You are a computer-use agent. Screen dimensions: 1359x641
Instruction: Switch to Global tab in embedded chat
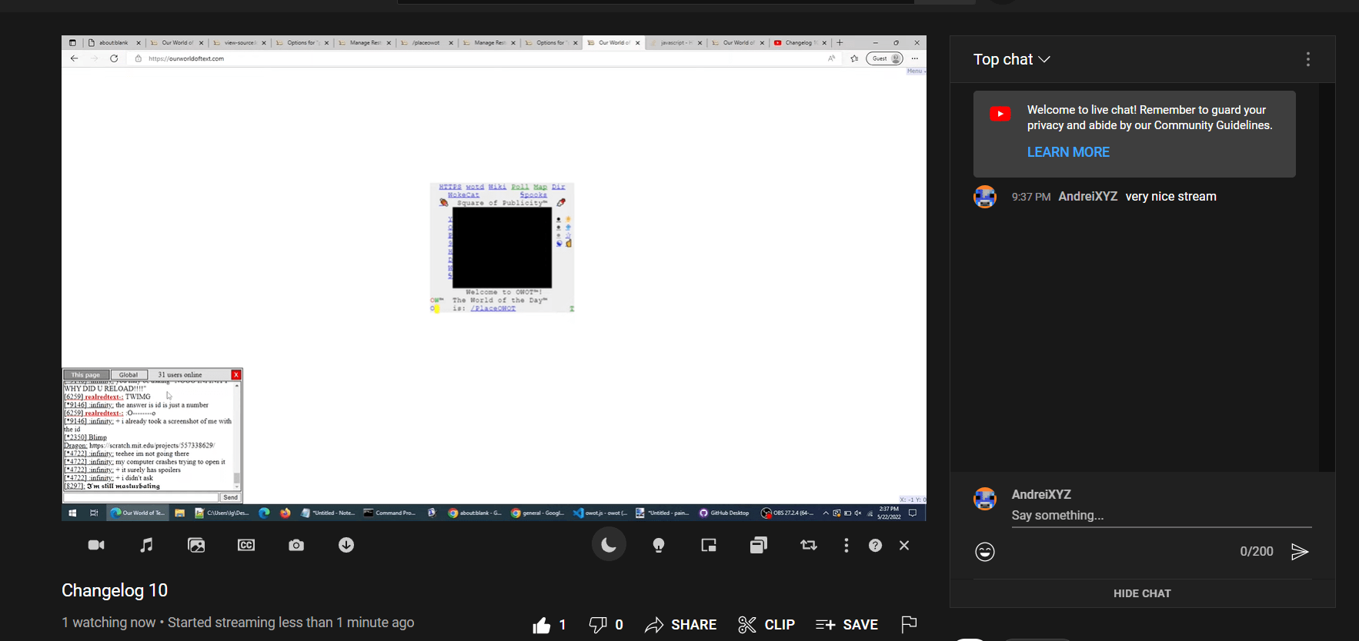click(129, 375)
